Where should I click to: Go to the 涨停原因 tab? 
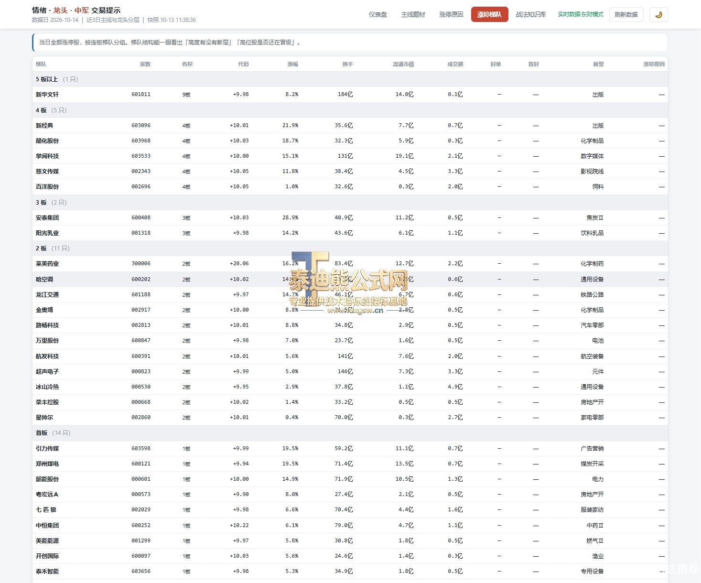coord(452,14)
